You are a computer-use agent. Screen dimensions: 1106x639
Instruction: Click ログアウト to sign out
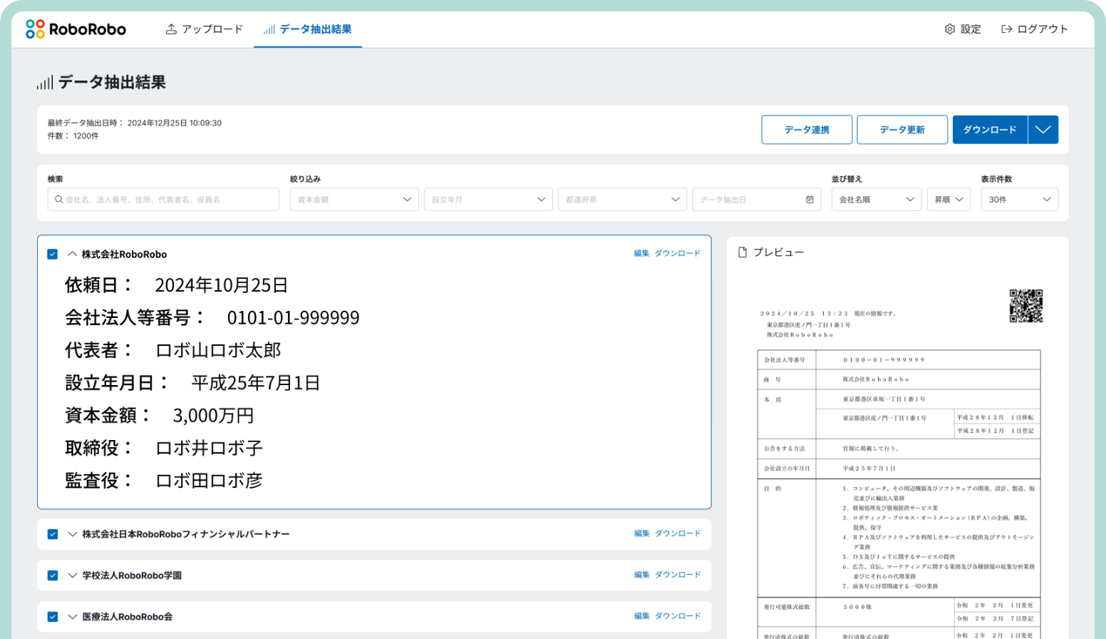[1035, 29]
